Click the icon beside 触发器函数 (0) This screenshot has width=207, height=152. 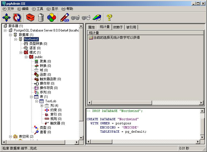coord(36,79)
